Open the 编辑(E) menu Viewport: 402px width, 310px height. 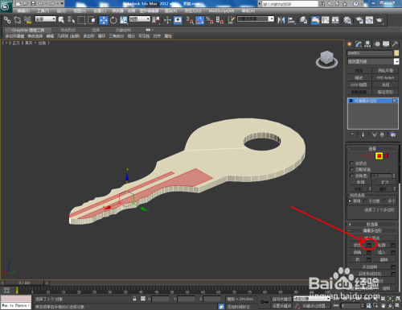[23, 10]
